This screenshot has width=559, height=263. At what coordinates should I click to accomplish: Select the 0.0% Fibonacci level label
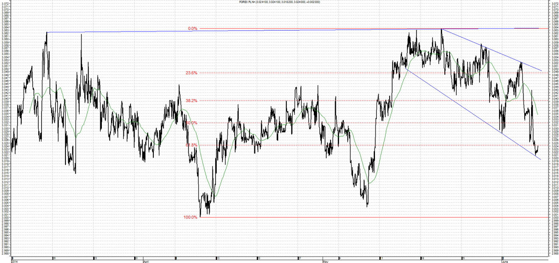tap(193, 29)
